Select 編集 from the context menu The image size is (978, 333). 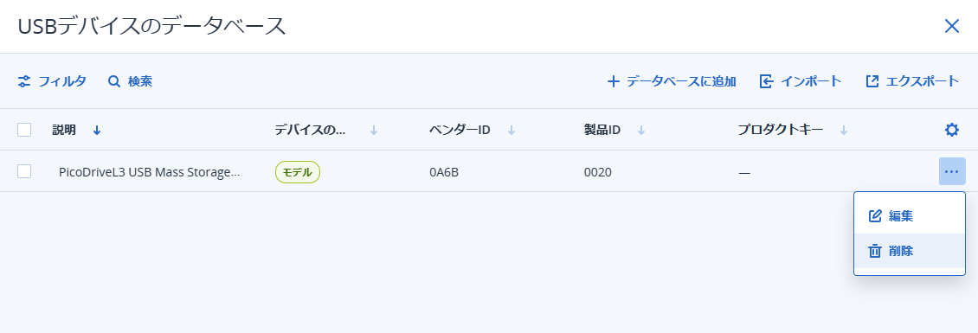pos(910,216)
